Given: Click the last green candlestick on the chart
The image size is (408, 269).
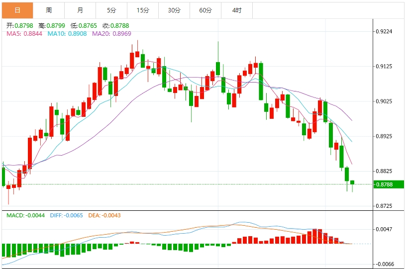Looking at the screenshot, I should 352,182.
